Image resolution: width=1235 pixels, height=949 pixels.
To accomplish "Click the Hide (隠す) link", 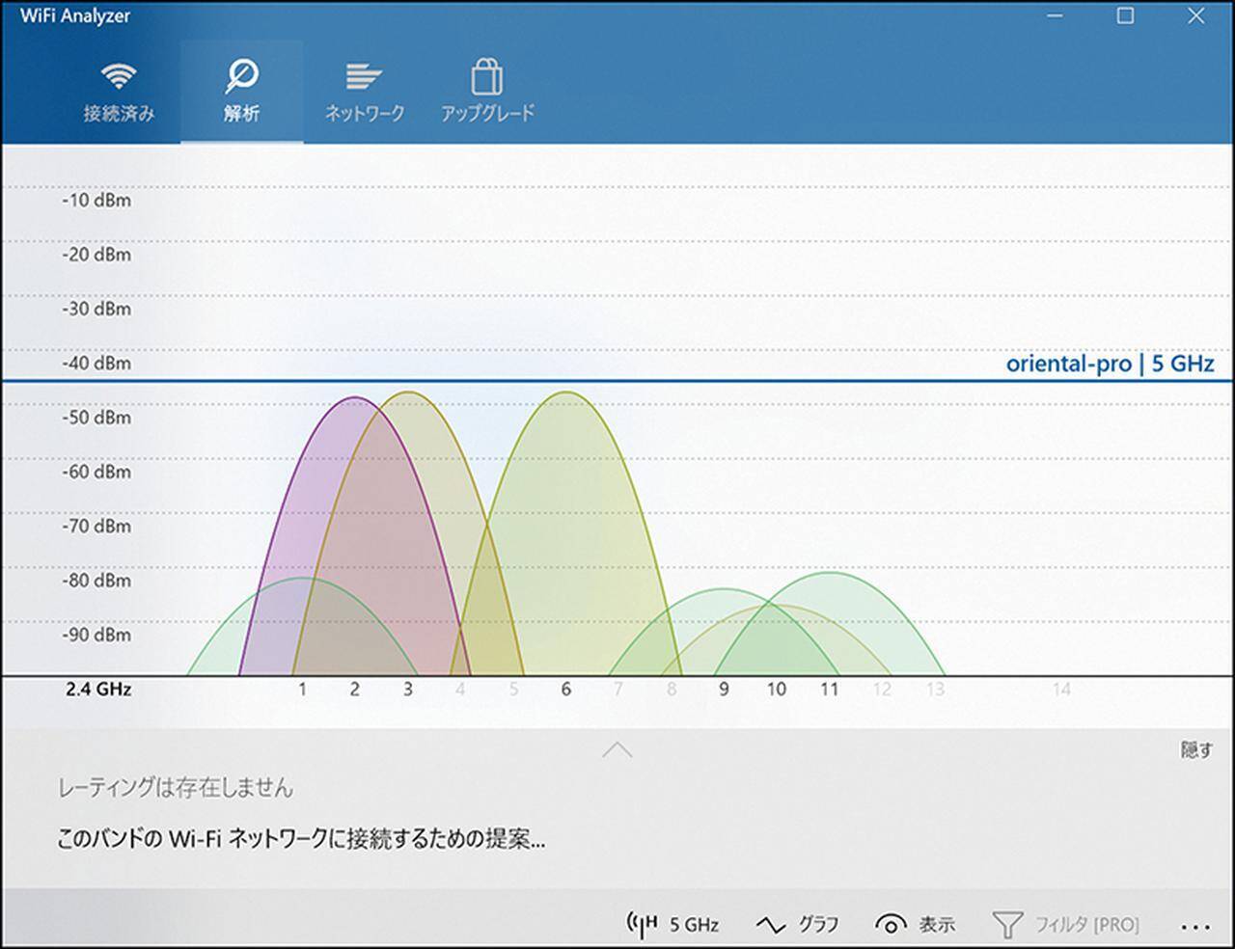I will [1196, 749].
